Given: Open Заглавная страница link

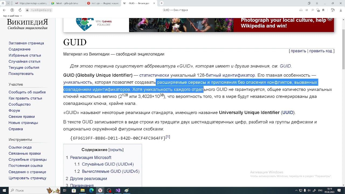Looking at the screenshot, I should pos(26,43).
